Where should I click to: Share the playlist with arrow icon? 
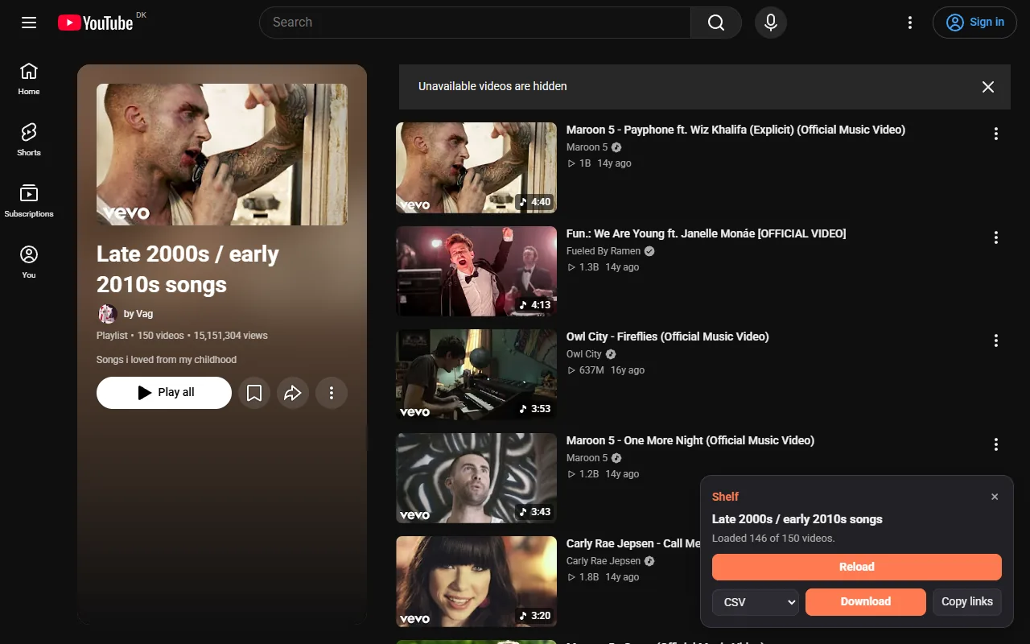pyautogui.click(x=293, y=393)
